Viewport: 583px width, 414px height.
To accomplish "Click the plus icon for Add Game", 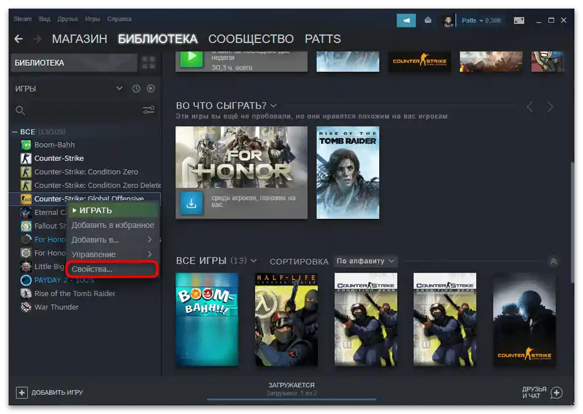I will [x=21, y=393].
